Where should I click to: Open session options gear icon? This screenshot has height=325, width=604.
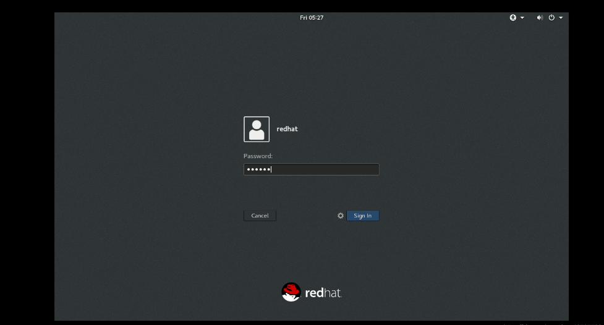[341, 216]
